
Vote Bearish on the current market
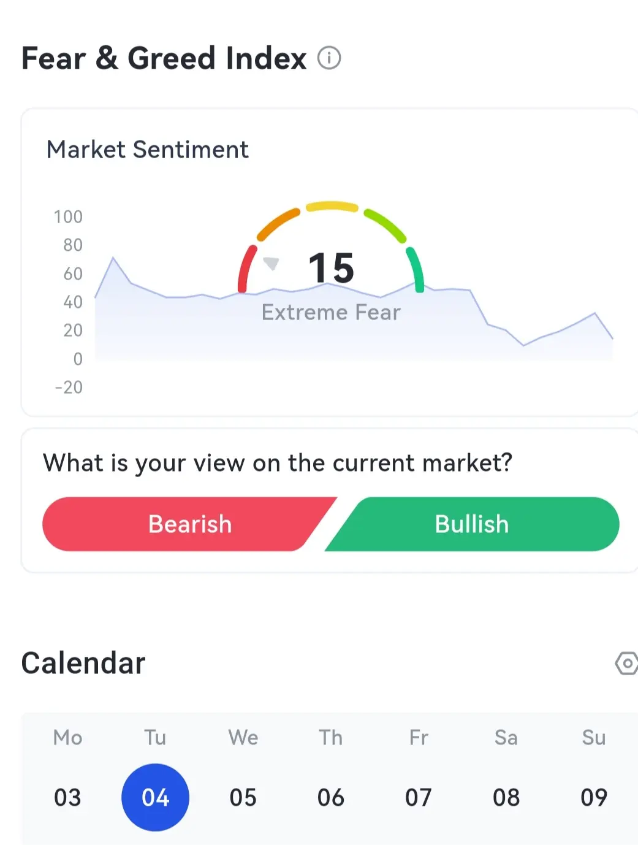190,524
